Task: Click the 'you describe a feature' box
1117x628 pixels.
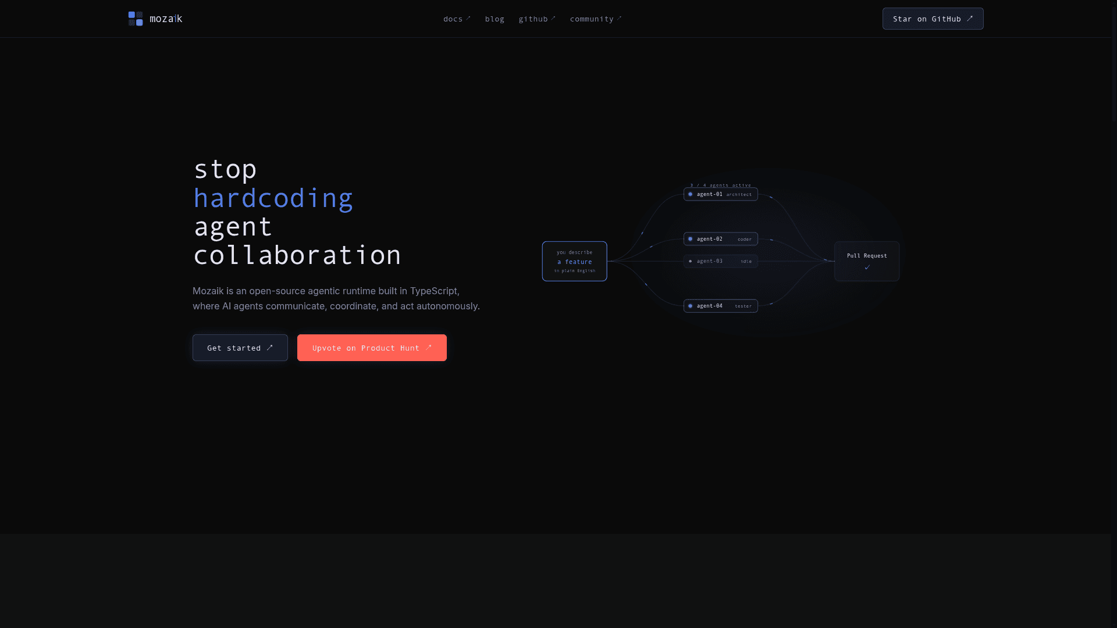Action: pyautogui.click(x=574, y=261)
